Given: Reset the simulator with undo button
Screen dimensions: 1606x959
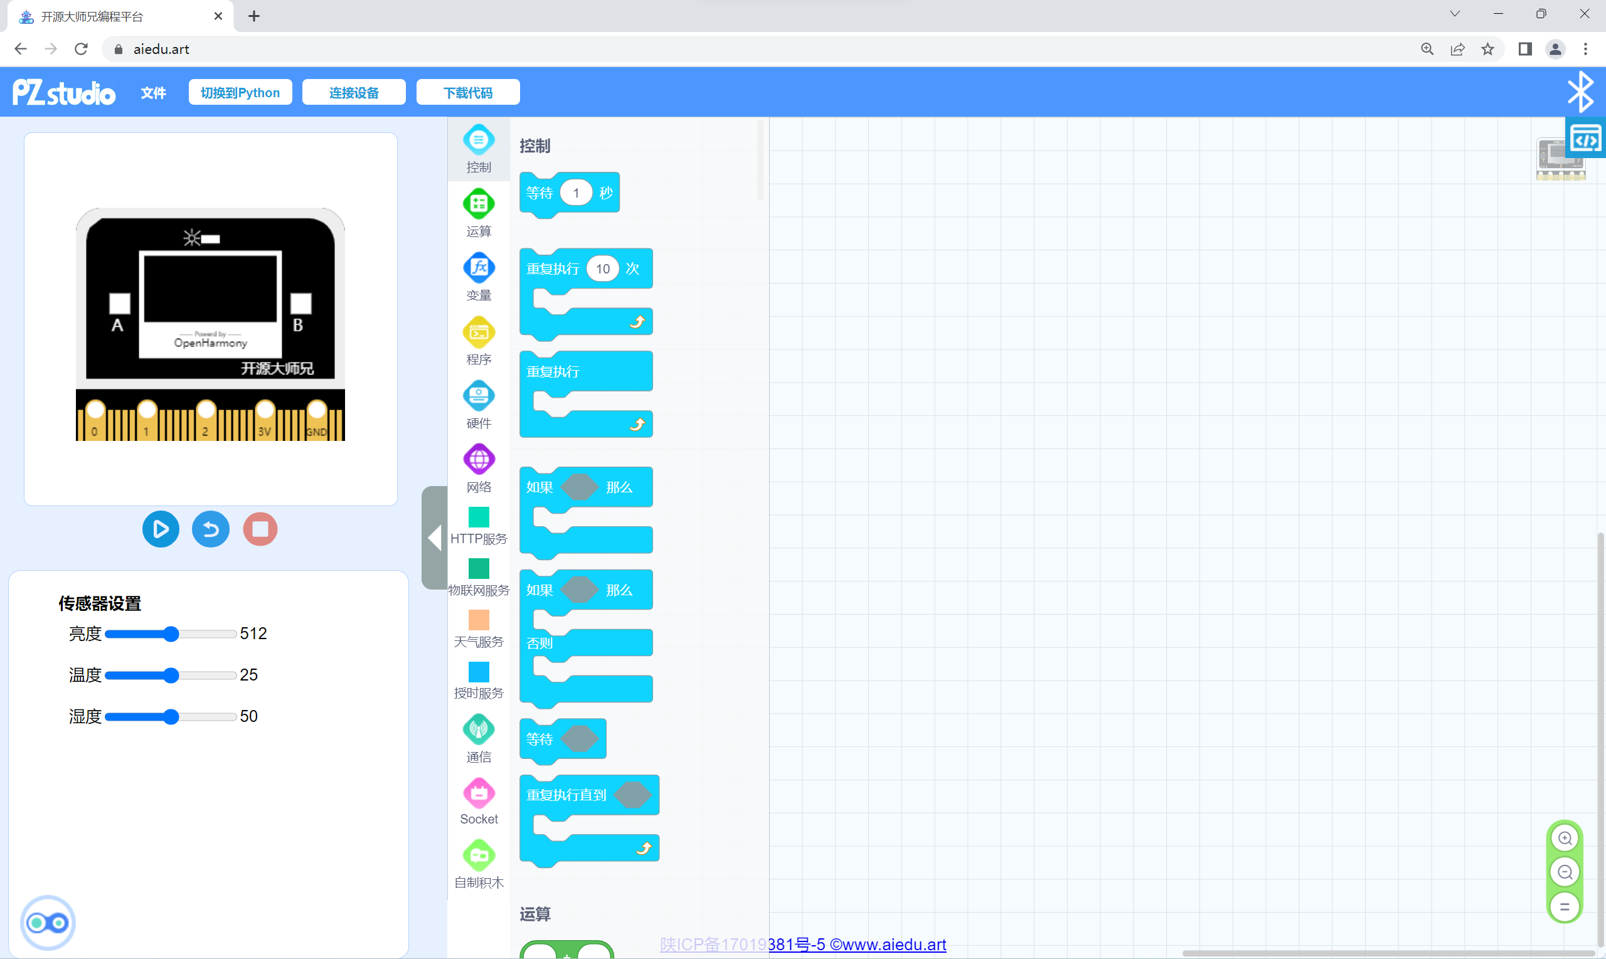Looking at the screenshot, I should click(211, 529).
